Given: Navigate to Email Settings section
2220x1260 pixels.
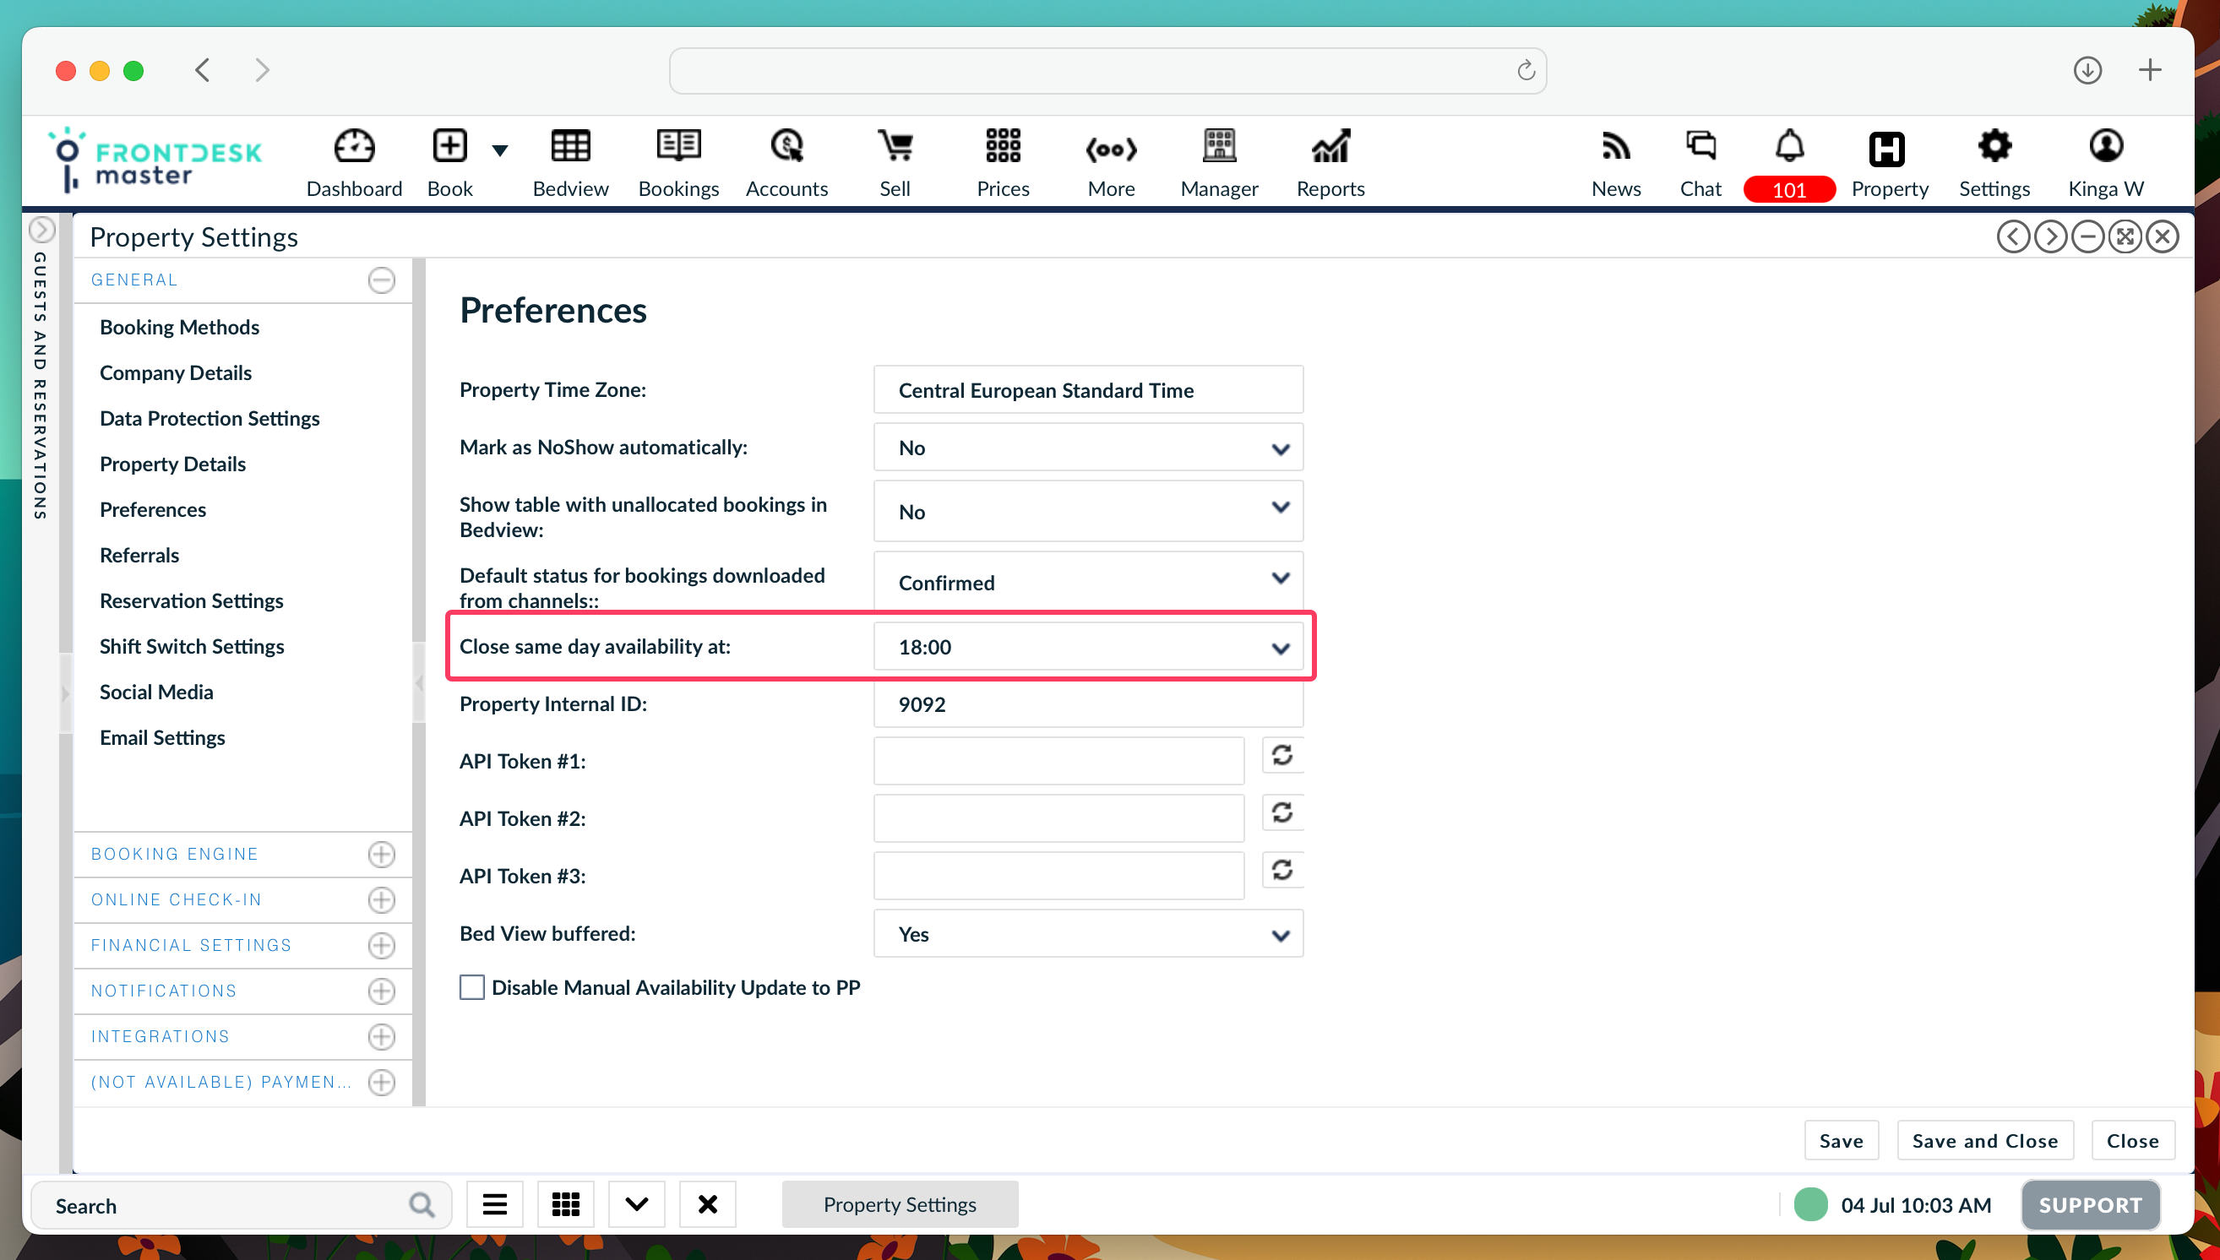Looking at the screenshot, I should 161,737.
